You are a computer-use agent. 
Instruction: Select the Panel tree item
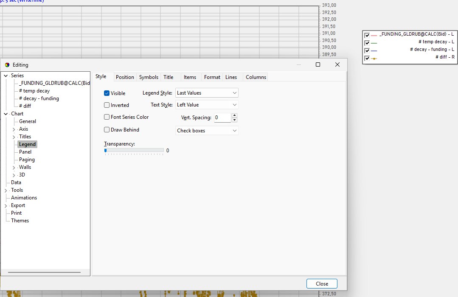pyautogui.click(x=25, y=152)
